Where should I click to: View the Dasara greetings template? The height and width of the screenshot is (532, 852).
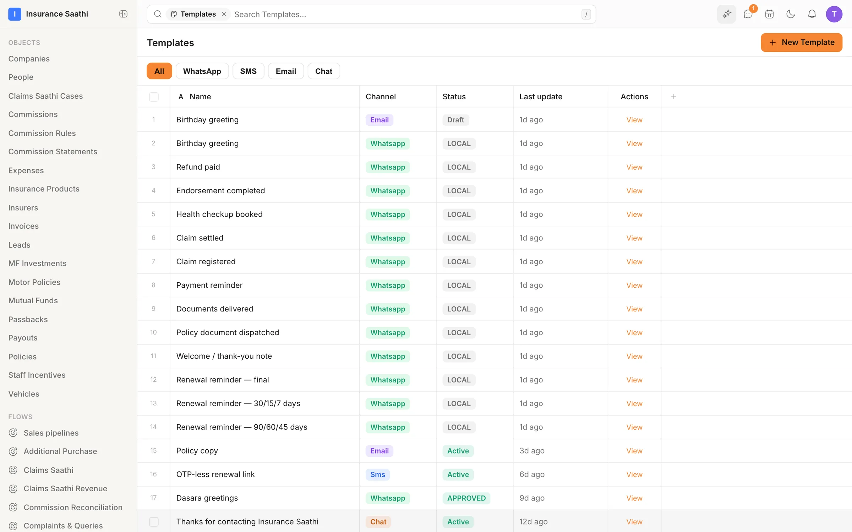click(x=634, y=498)
